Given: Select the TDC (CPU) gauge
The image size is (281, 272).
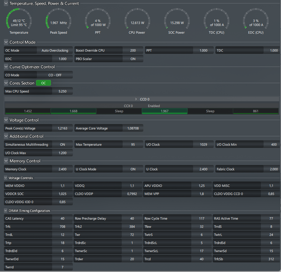Looking at the screenshot, I should pyautogui.click(x=216, y=20).
